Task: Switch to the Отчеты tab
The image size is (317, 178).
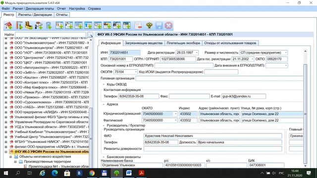Action: point(61,15)
